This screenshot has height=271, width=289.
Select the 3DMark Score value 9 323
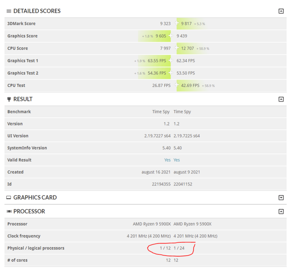point(165,24)
